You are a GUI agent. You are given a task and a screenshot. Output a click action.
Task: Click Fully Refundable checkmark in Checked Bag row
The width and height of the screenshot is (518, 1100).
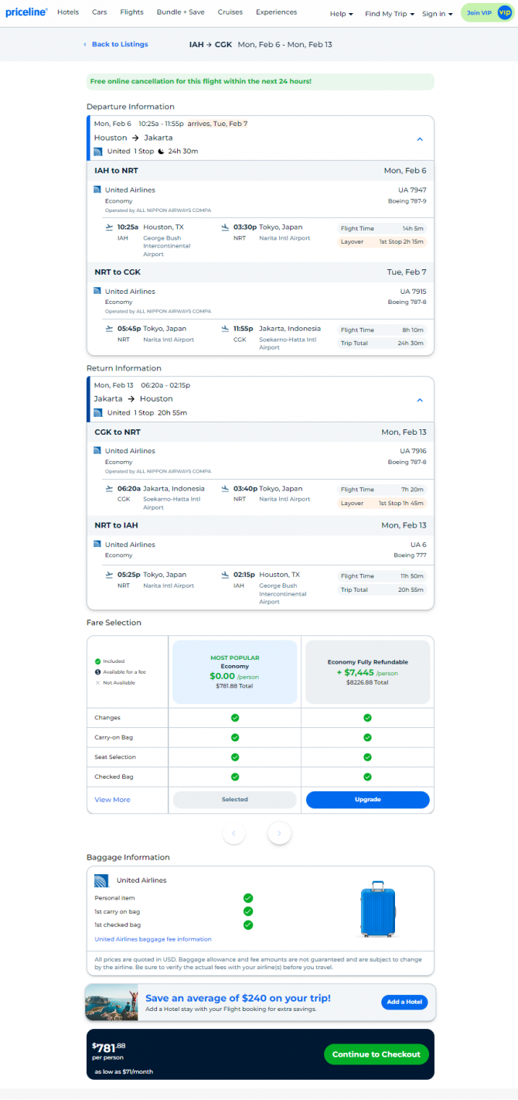tap(367, 777)
